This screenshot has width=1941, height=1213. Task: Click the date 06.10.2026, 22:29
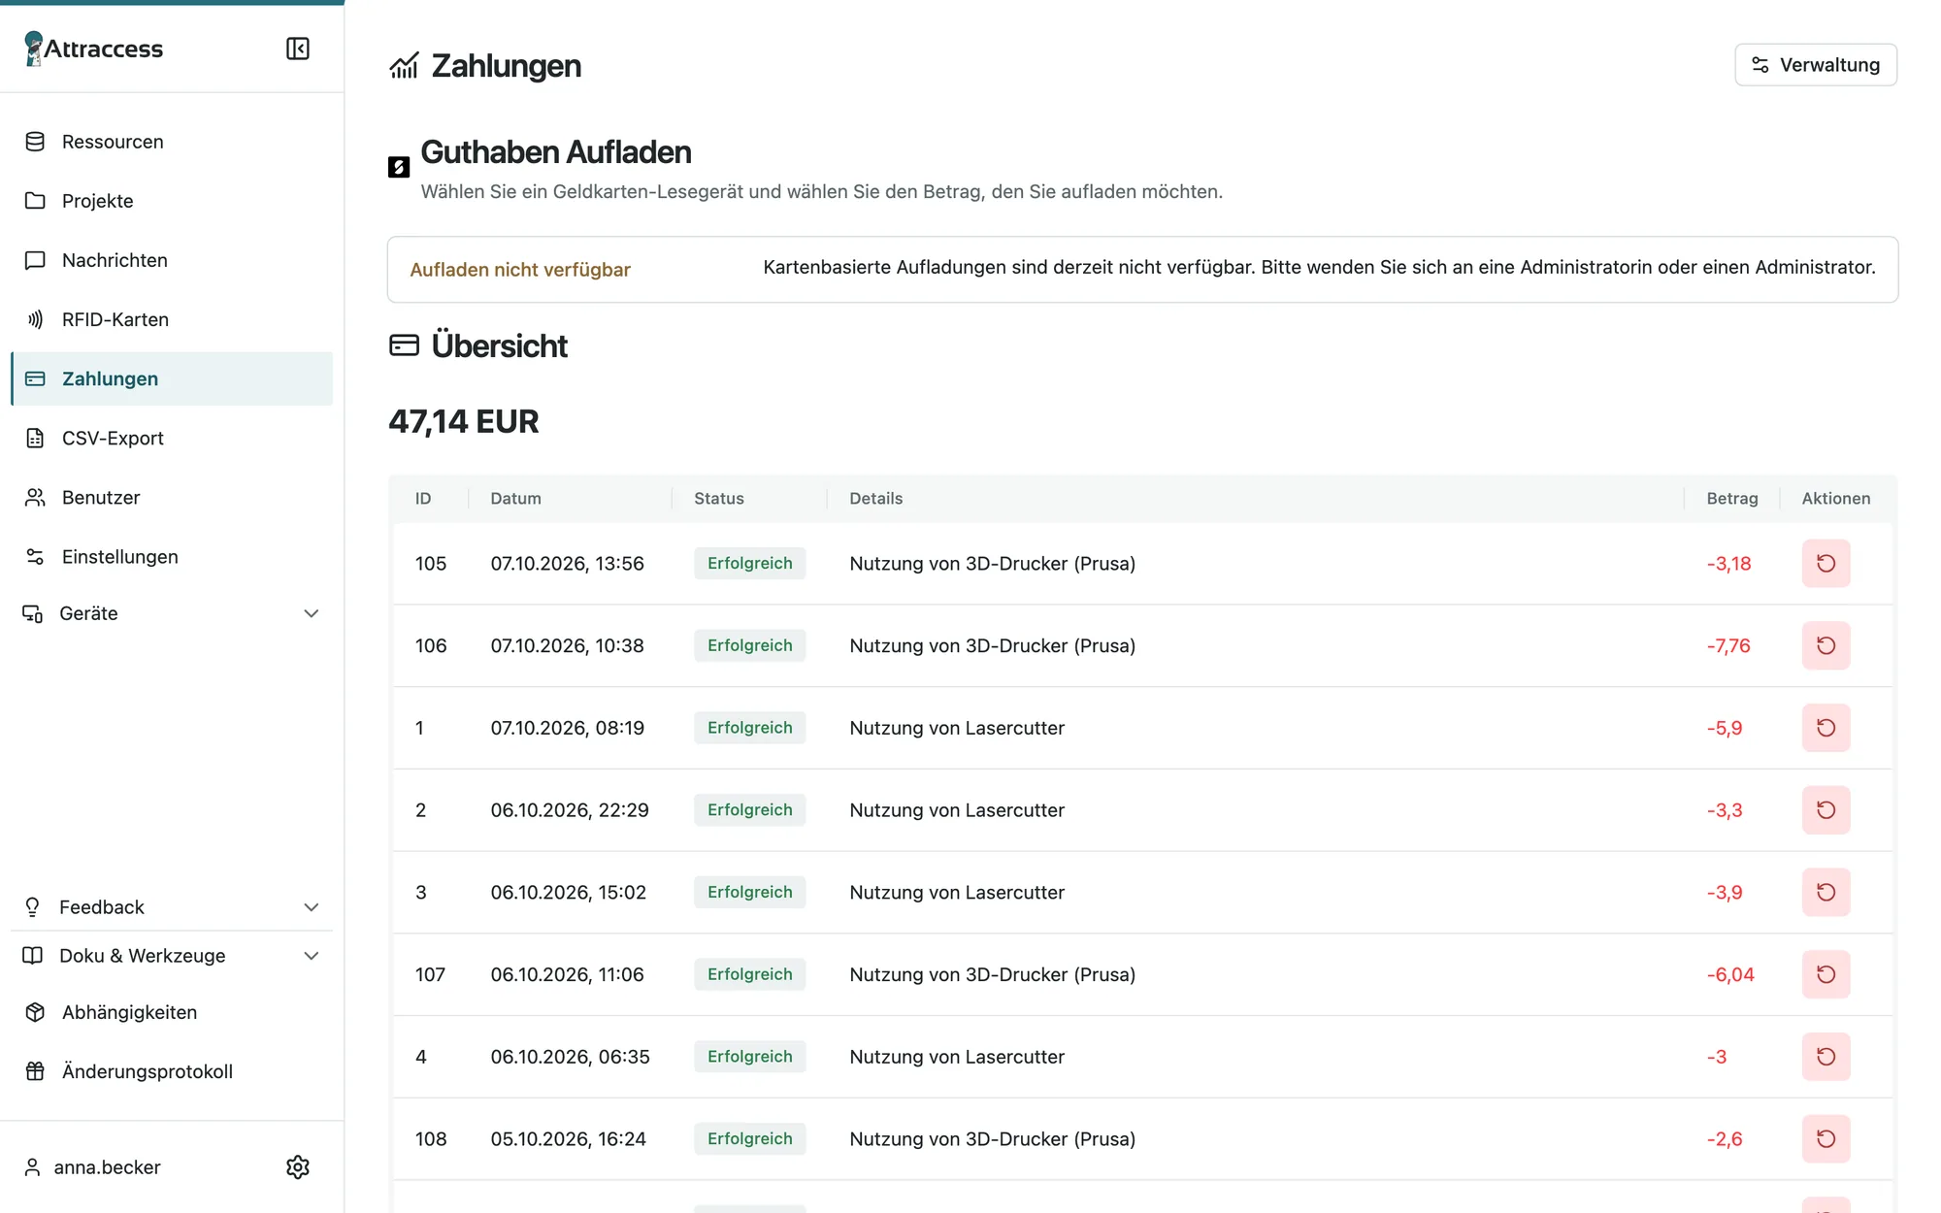coord(570,809)
